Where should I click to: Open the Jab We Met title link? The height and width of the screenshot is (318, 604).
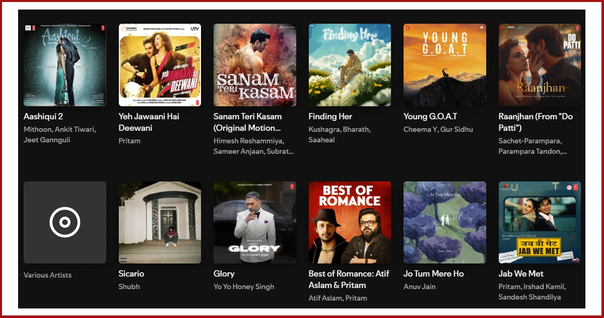pos(521,273)
